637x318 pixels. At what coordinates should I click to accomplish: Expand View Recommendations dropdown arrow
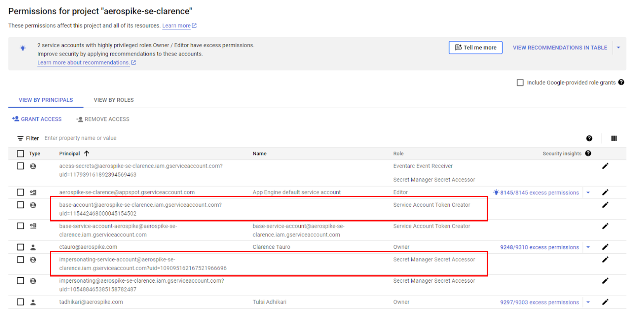point(618,48)
